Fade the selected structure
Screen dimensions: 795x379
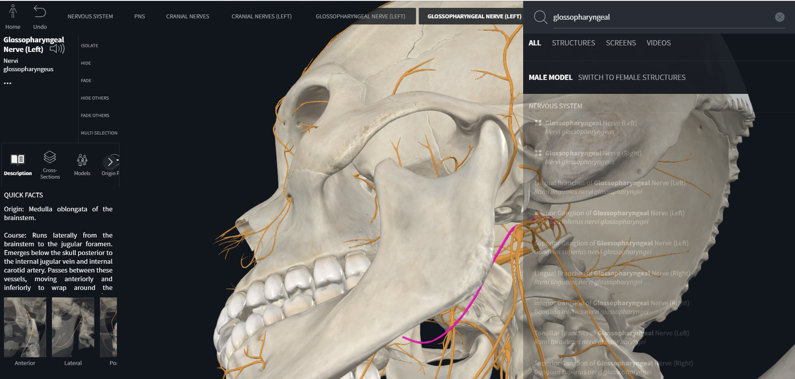[86, 80]
